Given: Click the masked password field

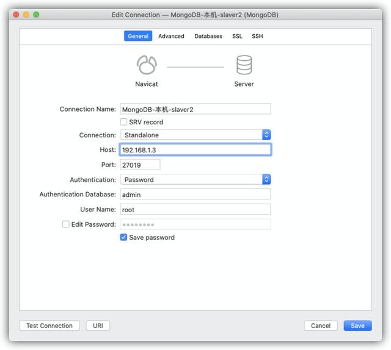Looking at the screenshot, I should [x=195, y=224].
